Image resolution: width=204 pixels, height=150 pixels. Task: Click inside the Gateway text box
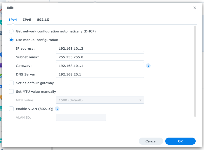[x=100, y=66]
